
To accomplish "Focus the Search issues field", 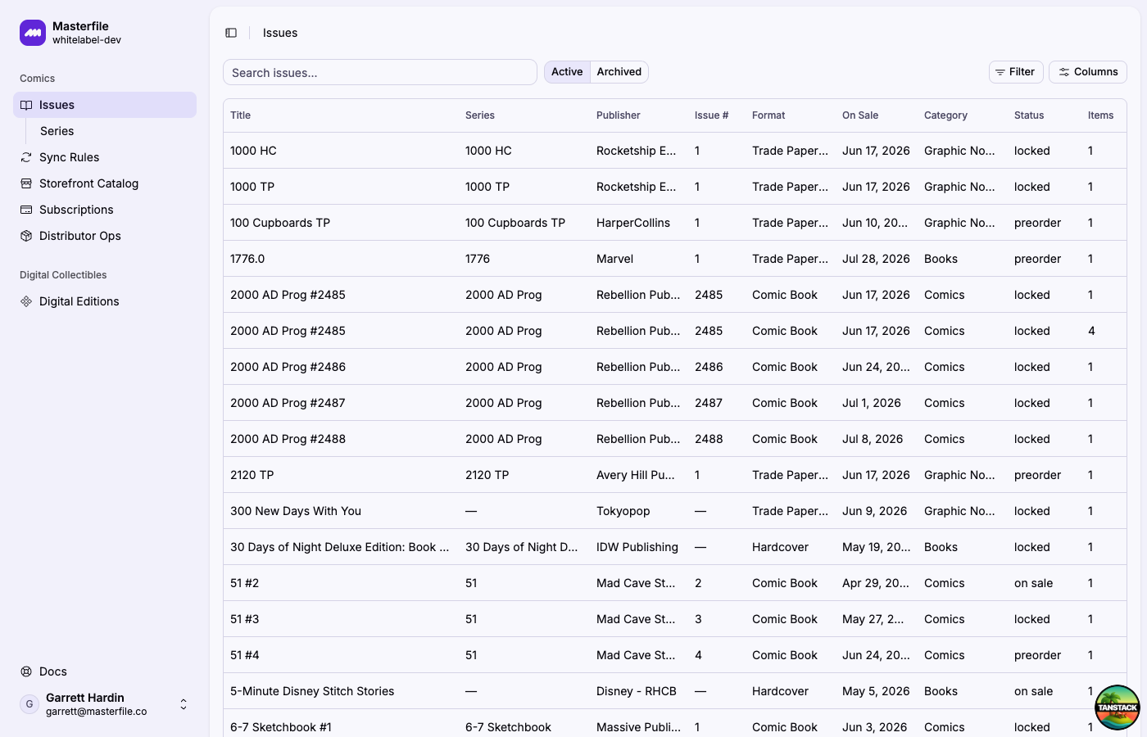I will (380, 72).
